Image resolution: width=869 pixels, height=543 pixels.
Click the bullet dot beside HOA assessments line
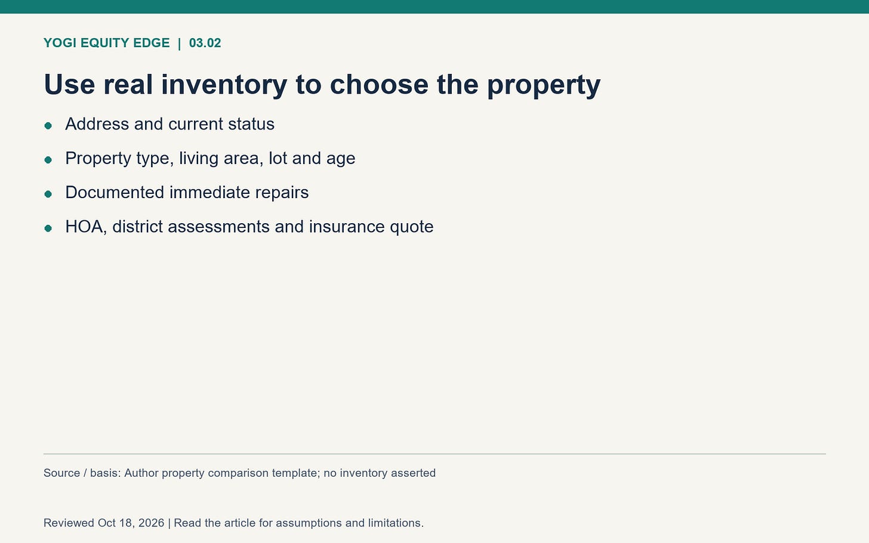pyautogui.click(x=48, y=228)
